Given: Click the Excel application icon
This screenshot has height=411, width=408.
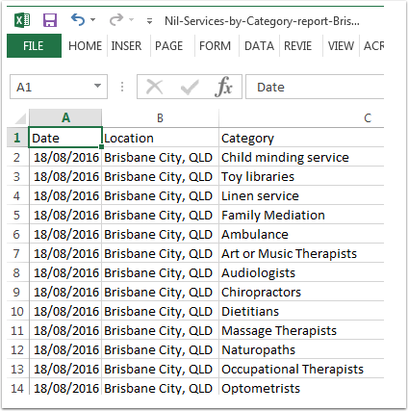Looking at the screenshot, I should [22, 20].
